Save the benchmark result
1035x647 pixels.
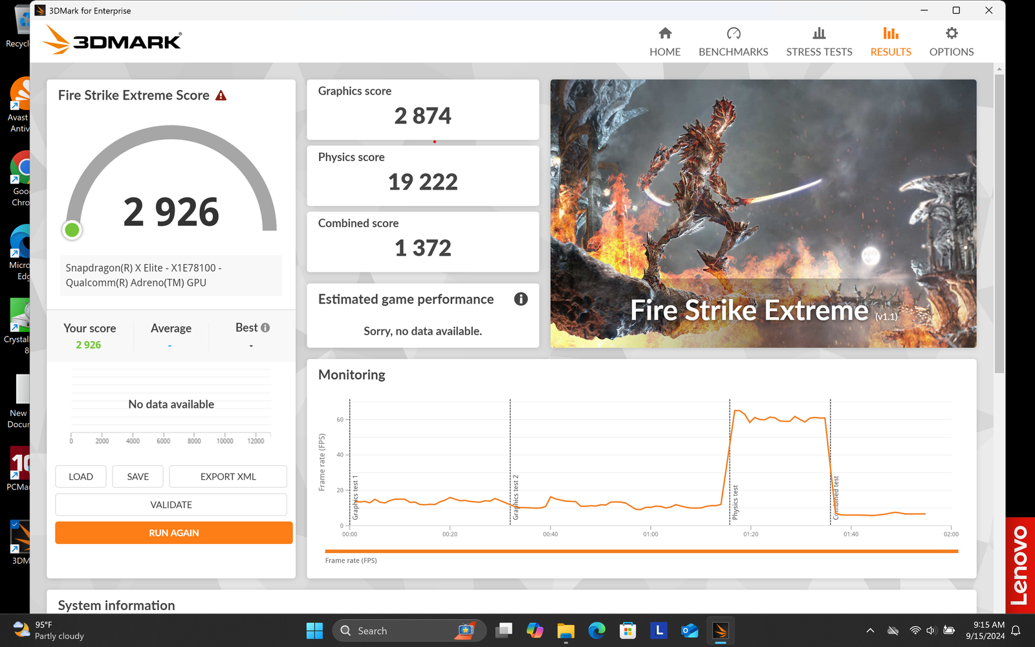click(x=138, y=477)
